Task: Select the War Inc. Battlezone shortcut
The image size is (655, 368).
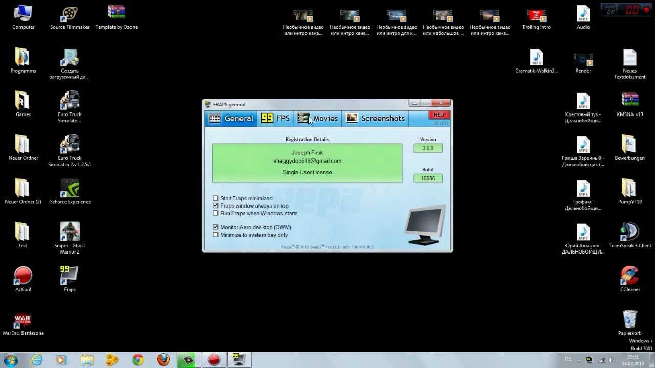Action: tap(23, 323)
